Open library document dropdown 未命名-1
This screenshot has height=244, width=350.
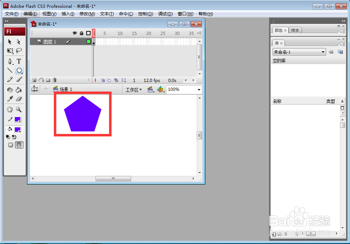click(299, 52)
